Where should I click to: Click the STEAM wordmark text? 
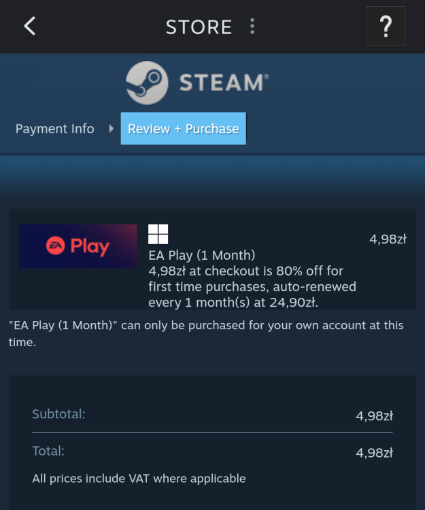coord(223,84)
